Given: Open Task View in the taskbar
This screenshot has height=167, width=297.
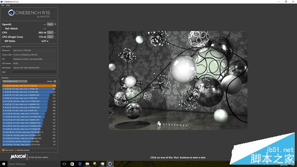Looking at the screenshot, I should point(65,164).
